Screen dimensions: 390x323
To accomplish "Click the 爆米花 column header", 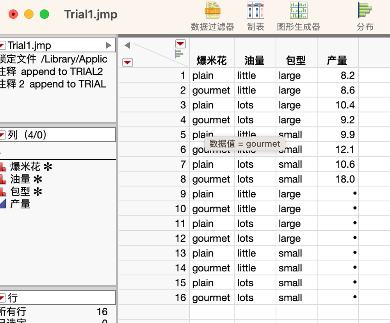I will pos(211,60).
